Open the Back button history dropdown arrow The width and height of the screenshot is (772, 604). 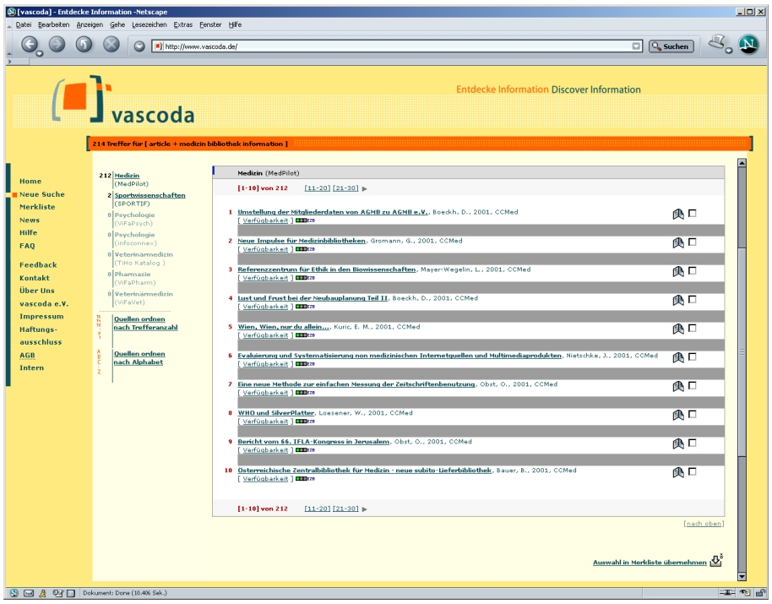click(x=40, y=53)
